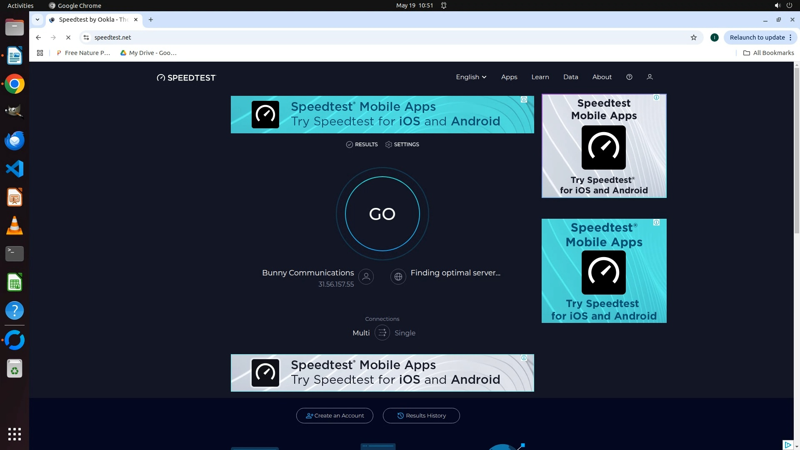
Task: Bookmark page with the star icon
Action: pyautogui.click(x=693, y=37)
